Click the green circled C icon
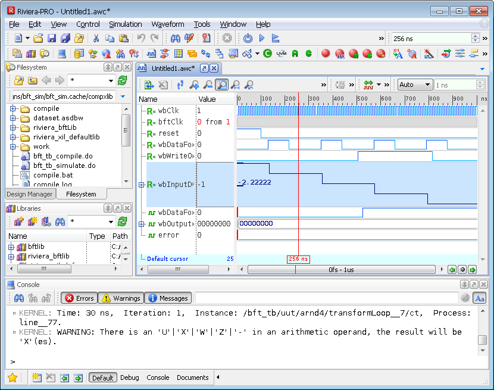Image resolution: width=494 pixels, height=390 pixels. (x=267, y=54)
